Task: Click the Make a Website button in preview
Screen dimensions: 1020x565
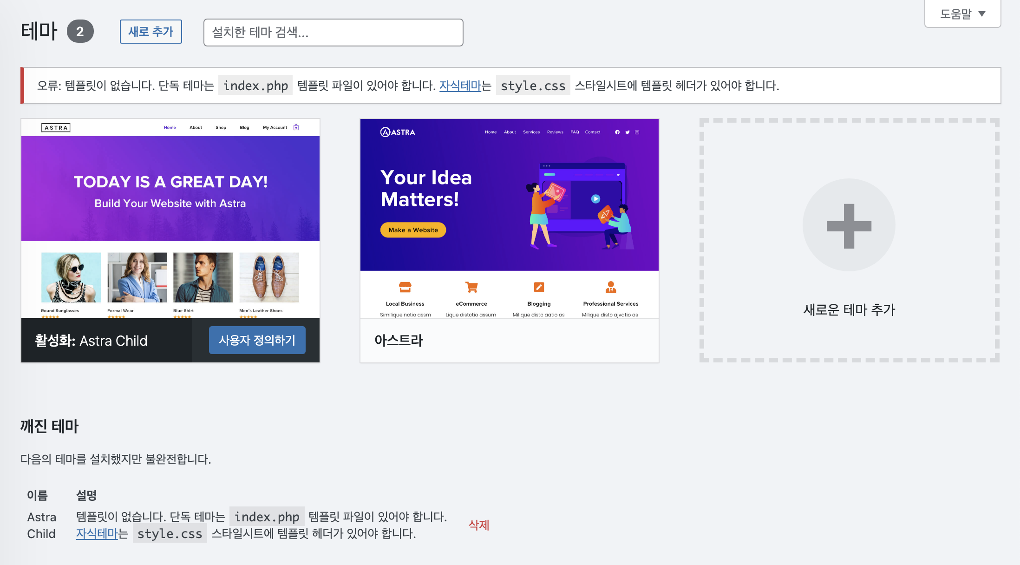Action: click(413, 230)
